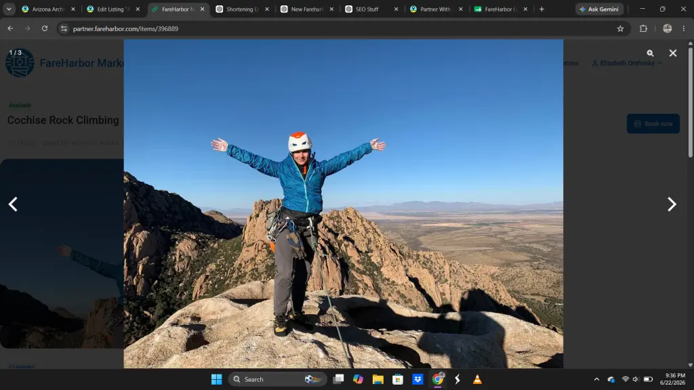Open Dropbox from the taskbar
The image size is (694, 390).
(x=417, y=379)
